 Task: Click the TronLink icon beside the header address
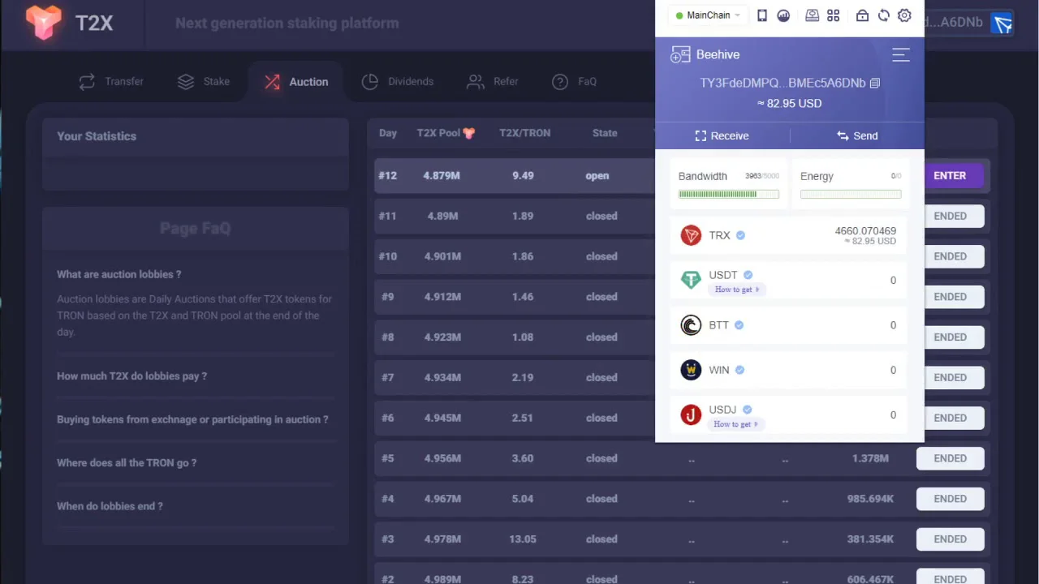[1002, 23]
